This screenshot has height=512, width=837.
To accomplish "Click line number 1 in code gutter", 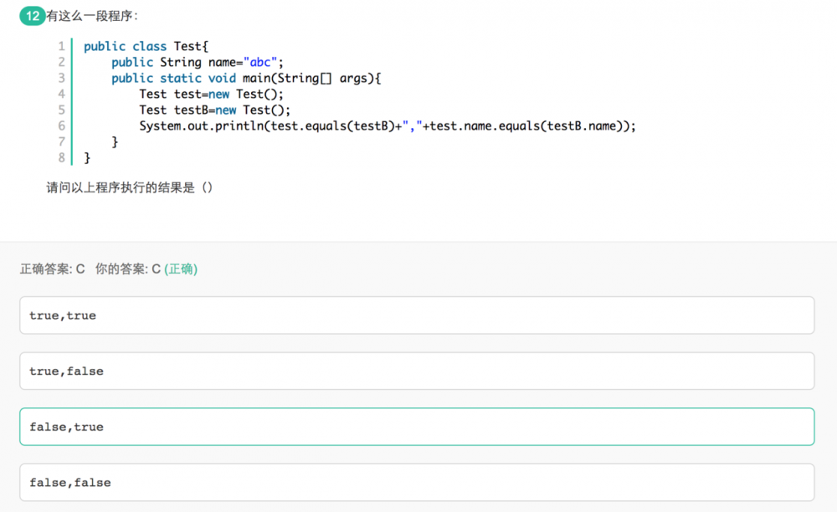I will [x=61, y=46].
